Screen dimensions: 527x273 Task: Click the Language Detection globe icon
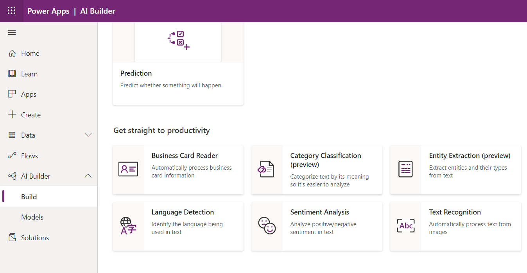[x=128, y=225]
